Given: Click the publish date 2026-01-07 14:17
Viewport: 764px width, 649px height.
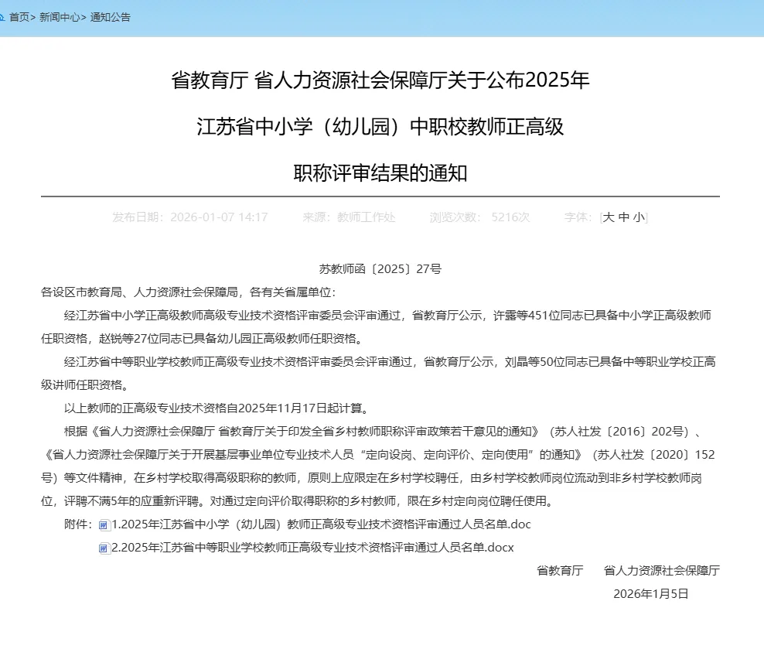Looking at the screenshot, I should (x=219, y=217).
